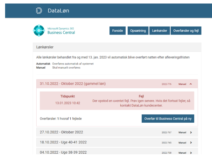Select the 18.10.2022 Uge 40-41 row title
Image resolution: width=212 pixels, height=161 pixels.
tap(63, 142)
